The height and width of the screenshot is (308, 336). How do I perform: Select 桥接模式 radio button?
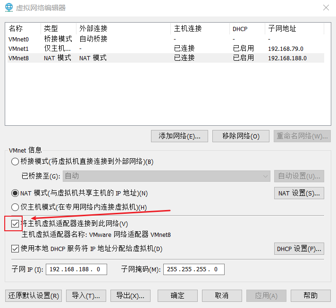pos(15,162)
